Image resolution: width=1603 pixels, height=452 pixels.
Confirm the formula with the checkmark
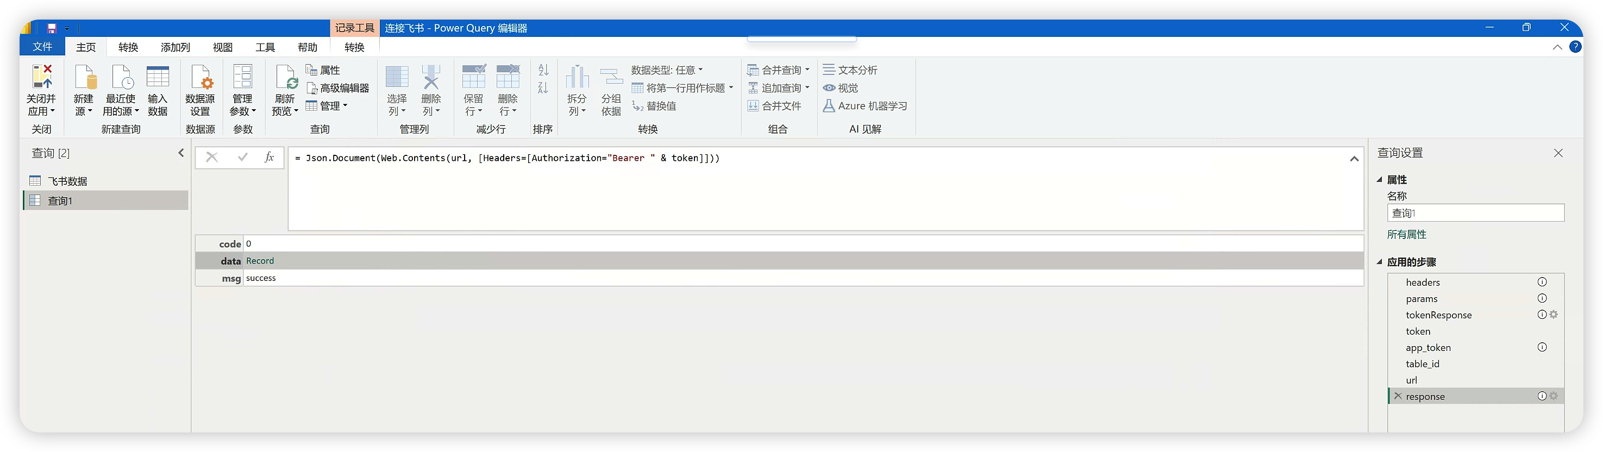pos(242,158)
